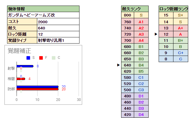The width and height of the screenshot is (195, 118).
Task: Click the 660 durability cell
Action: coord(128,53)
